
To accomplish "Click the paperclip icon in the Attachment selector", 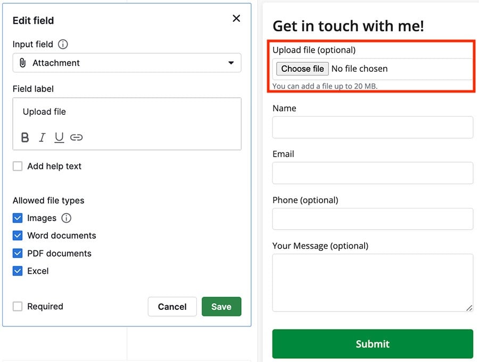I will pyautogui.click(x=21, y=63).
